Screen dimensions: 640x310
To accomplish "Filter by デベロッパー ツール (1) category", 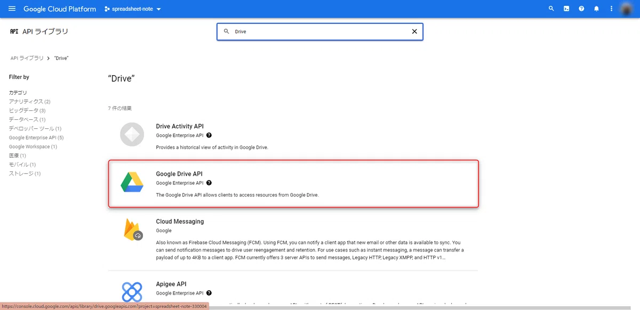I will 35,128.
